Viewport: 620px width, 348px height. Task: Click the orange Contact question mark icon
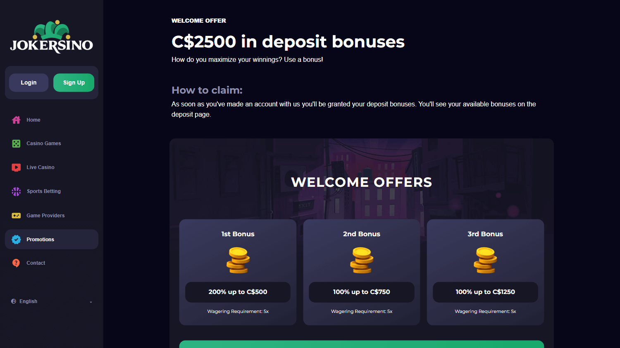[16, 263]
